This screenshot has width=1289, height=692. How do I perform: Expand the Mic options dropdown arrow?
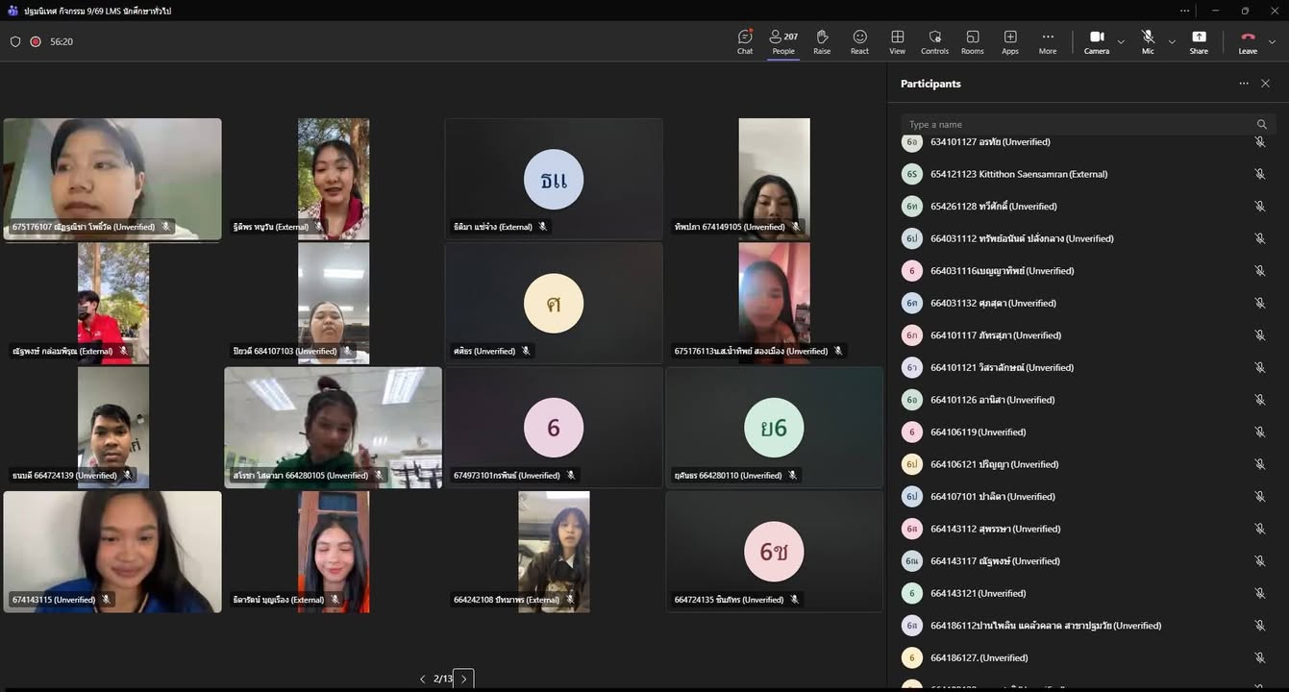coord(1172,42)
